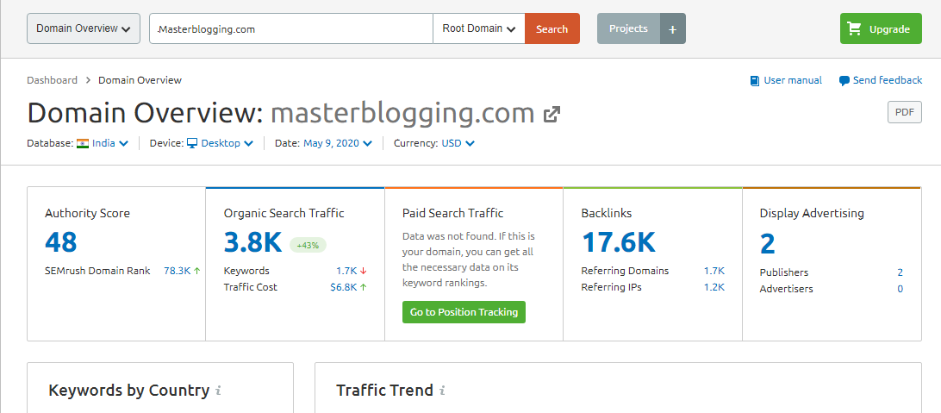
Task: Click the orange Search button
Action: pyautogui.click(x=552, y=28)
